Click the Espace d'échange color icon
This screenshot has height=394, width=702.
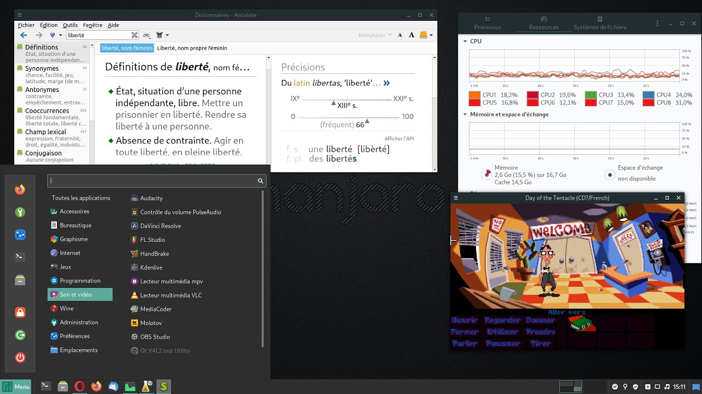[609, 175]
